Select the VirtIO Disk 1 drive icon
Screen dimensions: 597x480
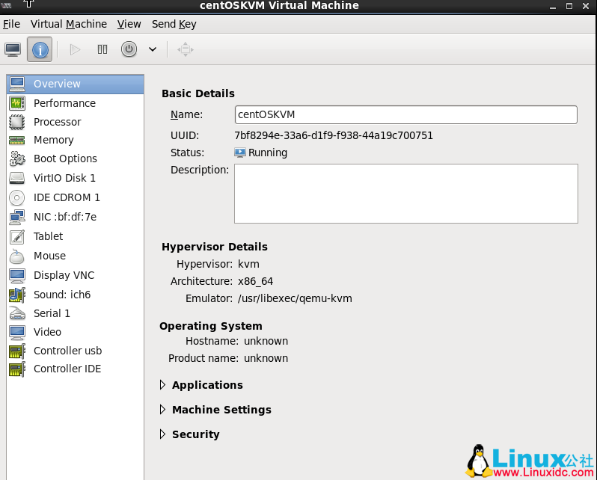coord(17,178)
